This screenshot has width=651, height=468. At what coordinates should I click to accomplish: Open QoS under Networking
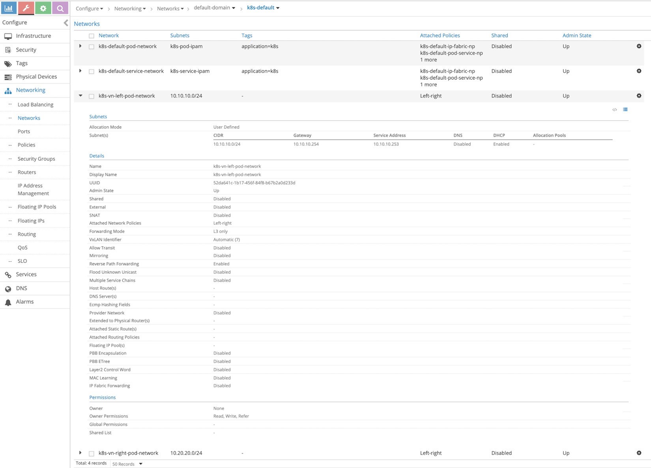[x=22, y=247]
